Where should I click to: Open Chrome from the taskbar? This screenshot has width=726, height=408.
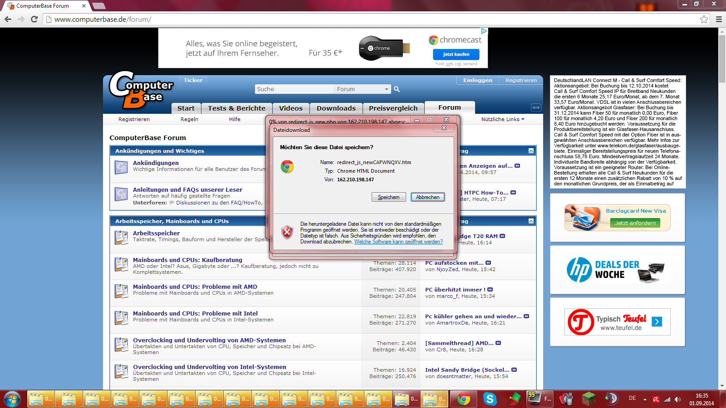coord(463,399)
